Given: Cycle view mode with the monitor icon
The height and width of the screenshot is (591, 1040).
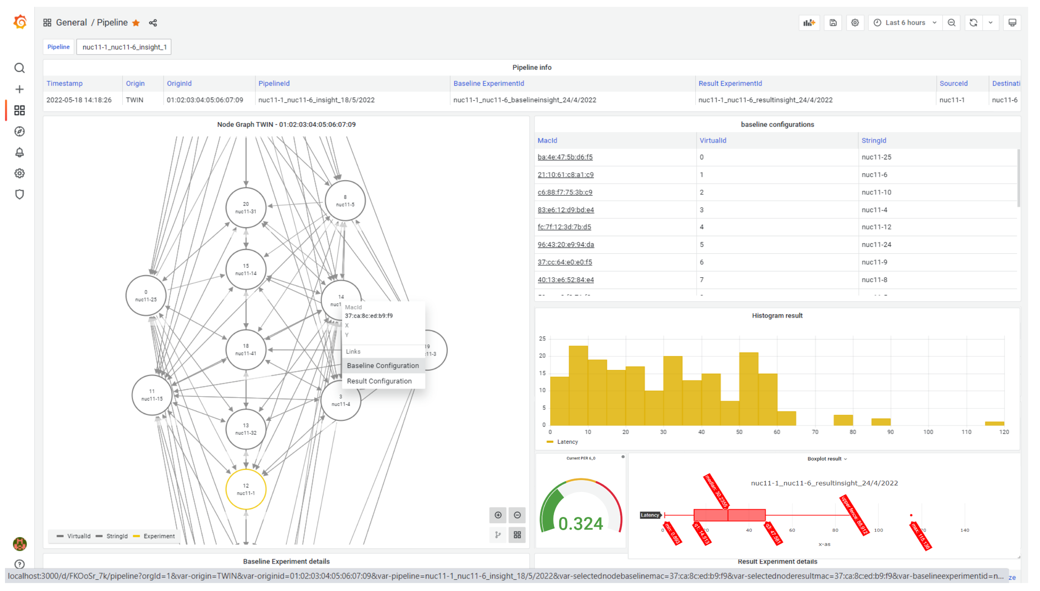Looking at the screenshot, I should [x=1012, y=23].
